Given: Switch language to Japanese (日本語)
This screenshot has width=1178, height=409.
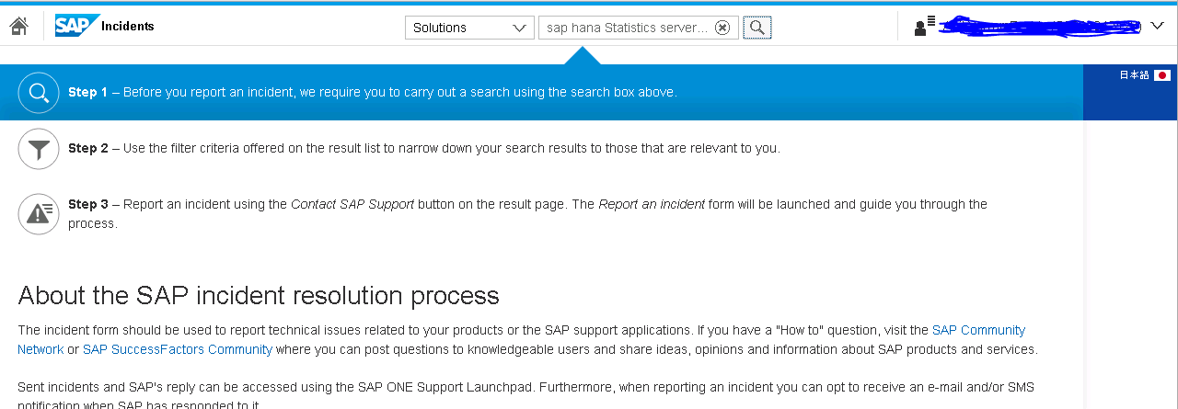Looking at the screenshot, I should (1134, 75).
